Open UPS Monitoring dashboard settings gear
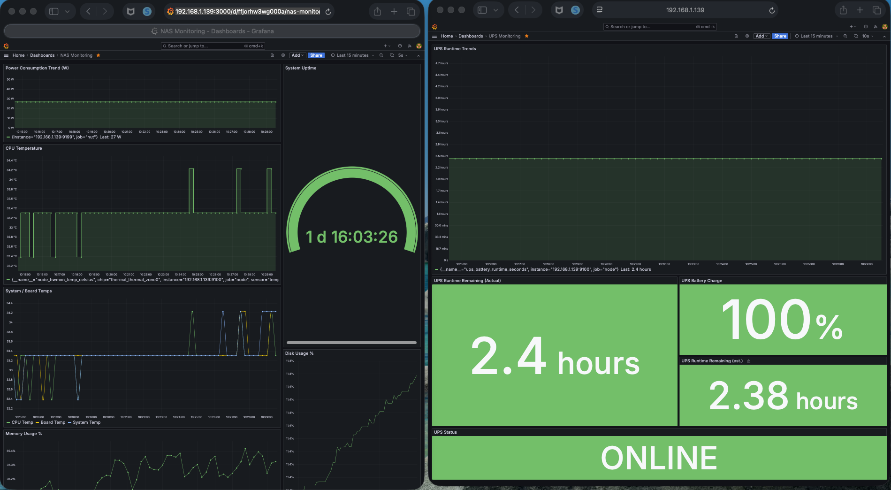 [747, 36]
